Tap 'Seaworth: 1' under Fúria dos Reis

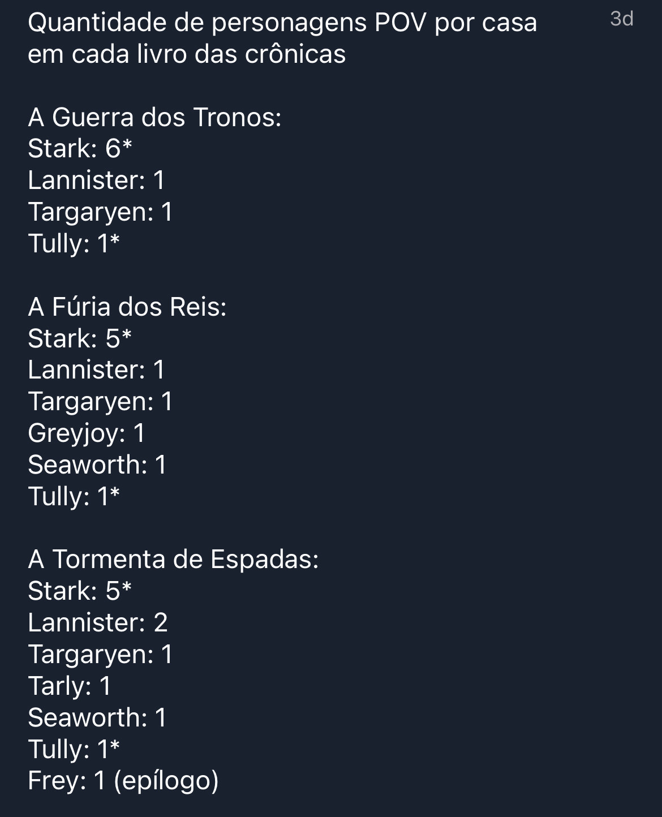pos(97,465)
